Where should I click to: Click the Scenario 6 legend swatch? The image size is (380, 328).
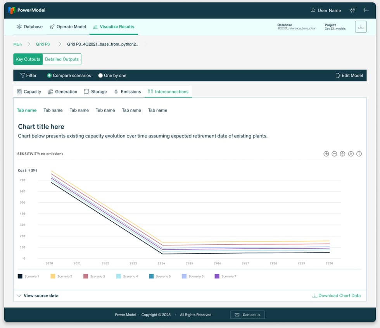pos(184,276)
